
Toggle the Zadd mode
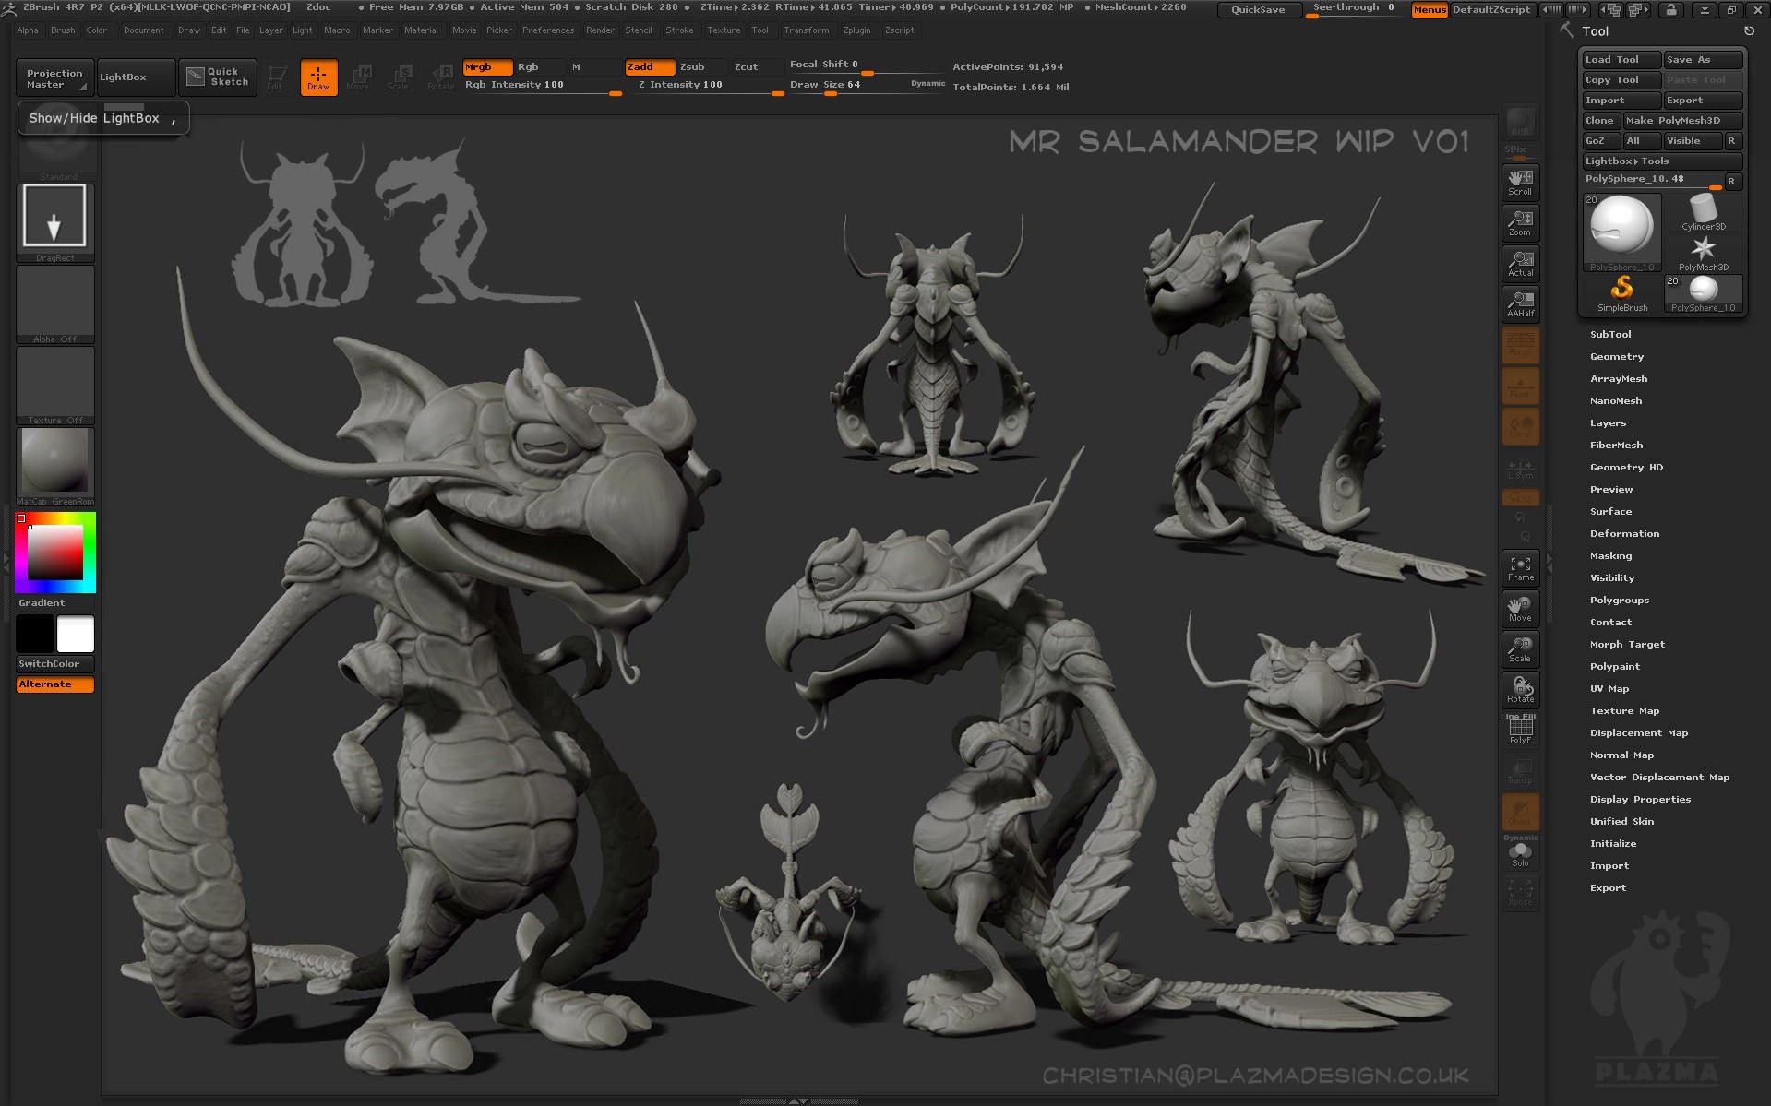(650, 66)
